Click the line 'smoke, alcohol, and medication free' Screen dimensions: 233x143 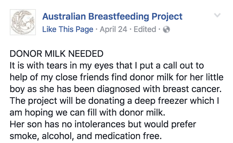(85, 136)
